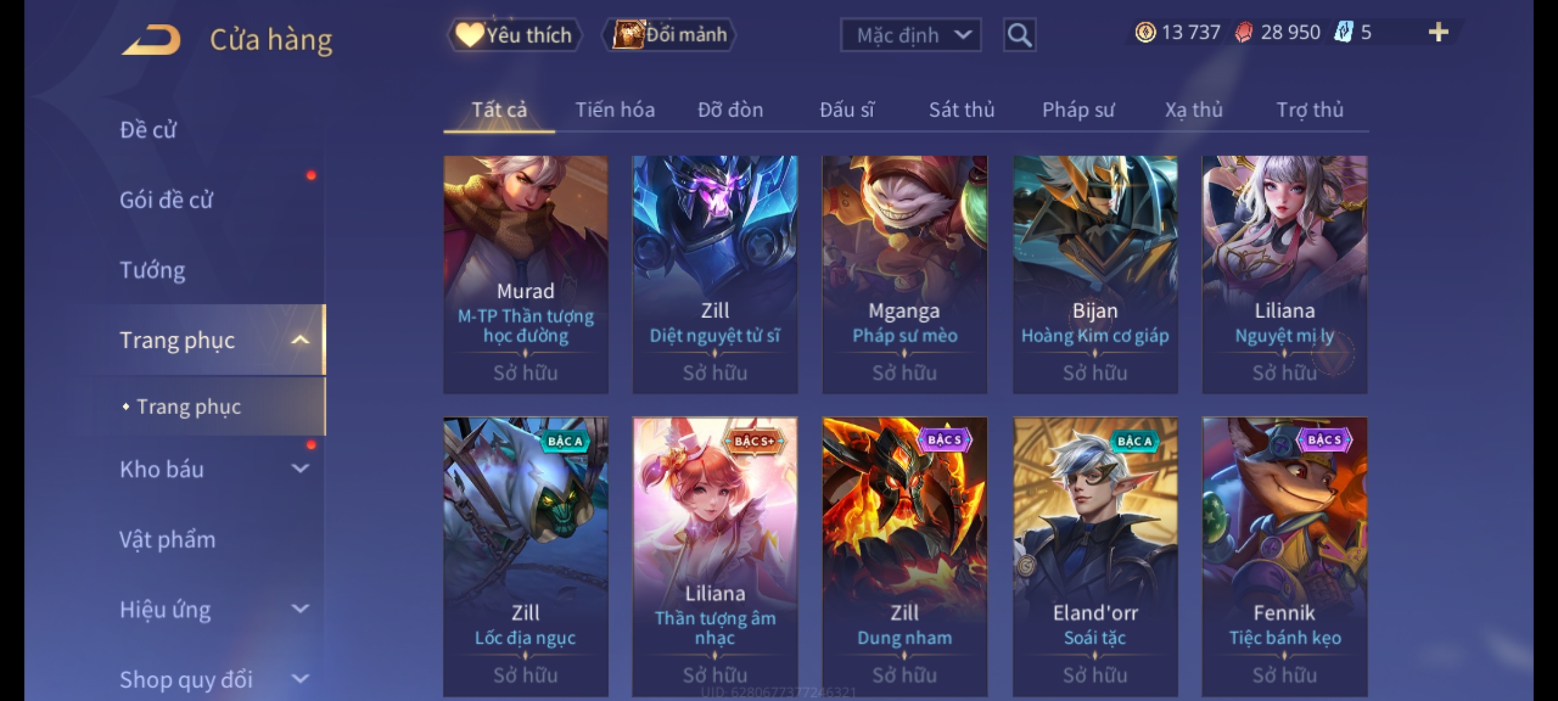
Task: Click the gold coin currency icon
Action: 1145,32
